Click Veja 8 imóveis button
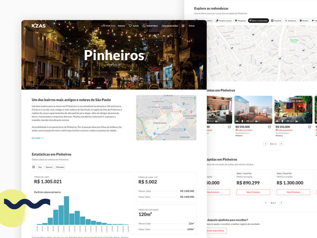The height and width of the screenshot is (238, 317). 218,192
